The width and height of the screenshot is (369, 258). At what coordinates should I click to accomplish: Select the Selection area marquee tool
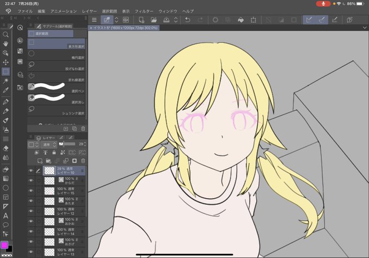(x=5, y=71)
